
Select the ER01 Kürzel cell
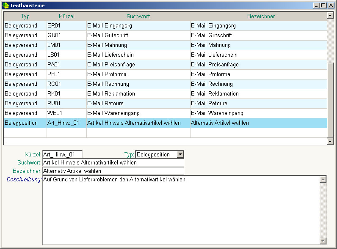click(66, 25)
